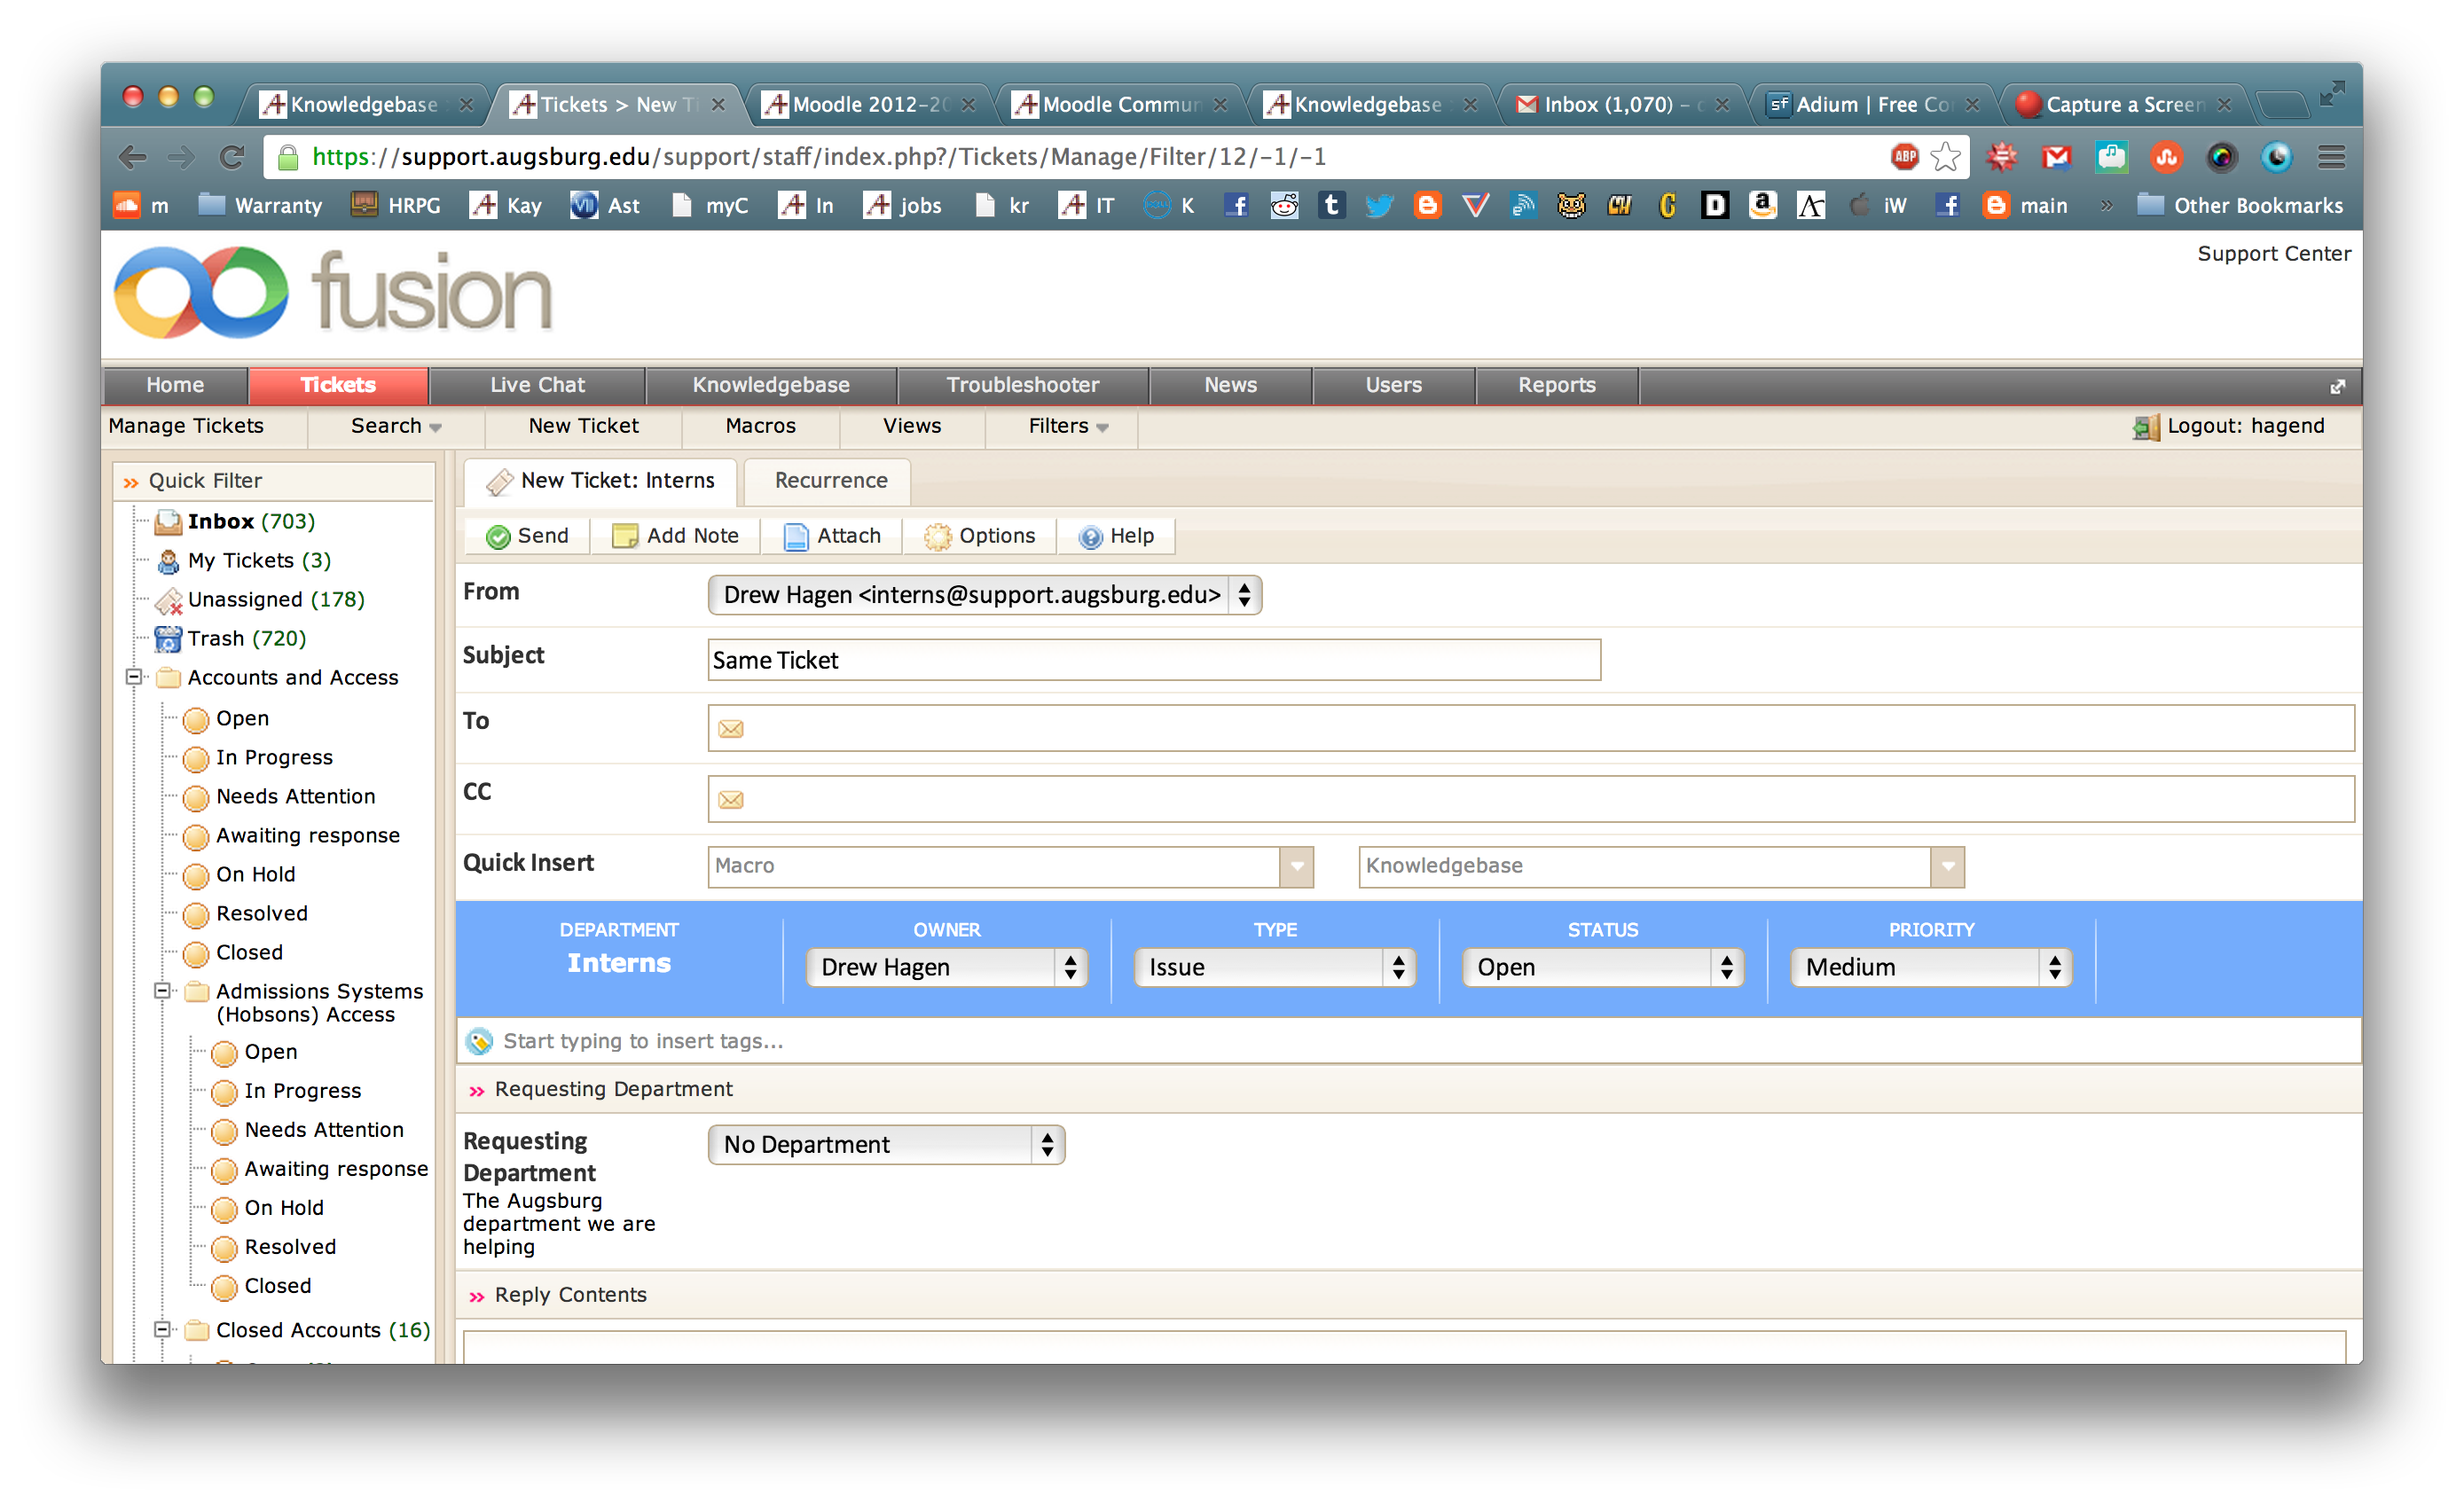Click Add Note in the ticket toolbar
This screenshot has width=2464, height=1504.
click(x=675, y=536)
